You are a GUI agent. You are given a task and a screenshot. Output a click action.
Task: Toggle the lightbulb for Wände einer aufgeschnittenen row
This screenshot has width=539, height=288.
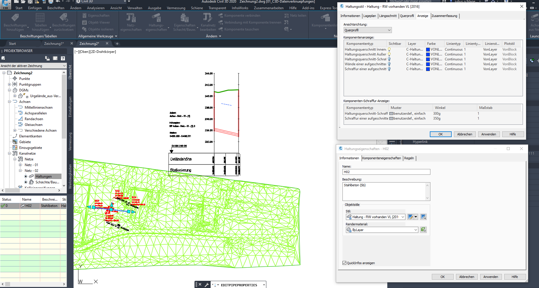point(389,64)
